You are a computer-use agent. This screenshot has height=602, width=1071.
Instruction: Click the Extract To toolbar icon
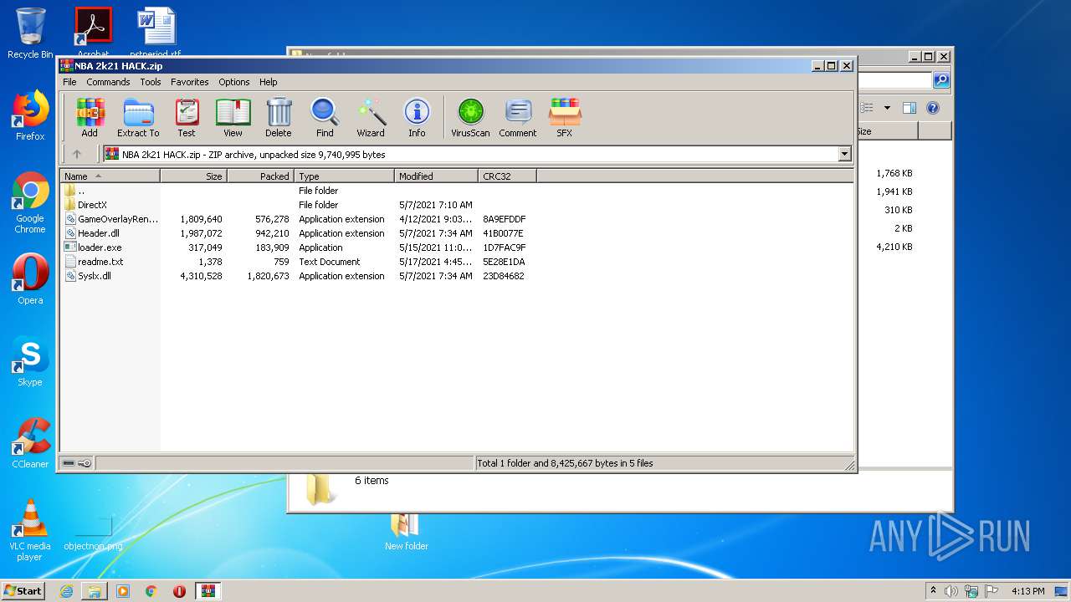(138, 117)
